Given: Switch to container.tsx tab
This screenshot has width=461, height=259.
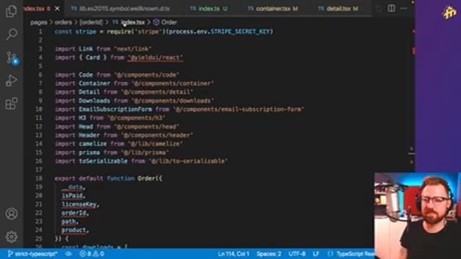Looking at the screenshot, I should (x=273, y=9).
